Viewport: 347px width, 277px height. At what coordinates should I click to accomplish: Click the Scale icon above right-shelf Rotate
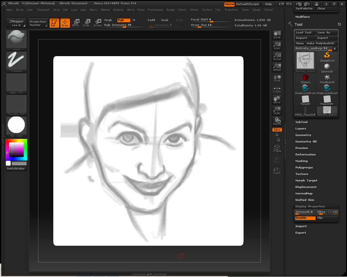click(277, 110)
